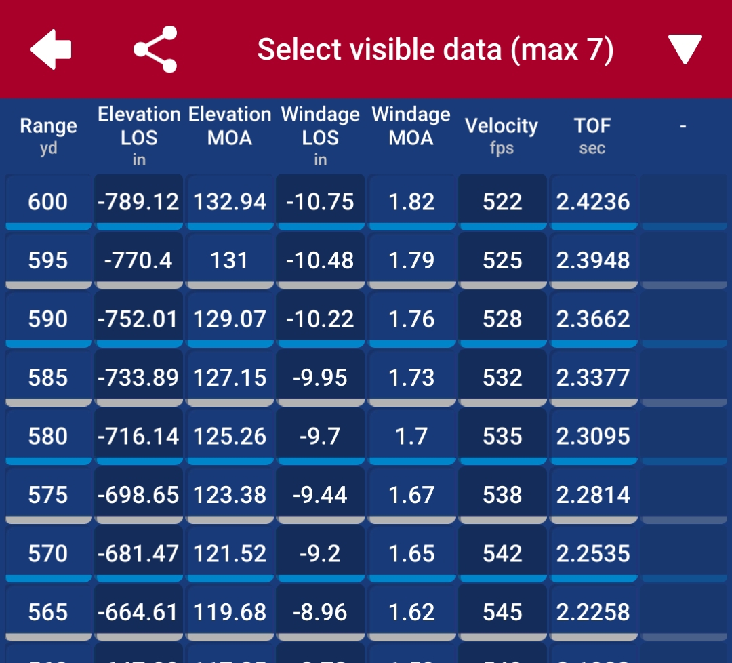
Task: Select the Windage LOS in column header
Action: pyautogui.click(x=320, y=136)
